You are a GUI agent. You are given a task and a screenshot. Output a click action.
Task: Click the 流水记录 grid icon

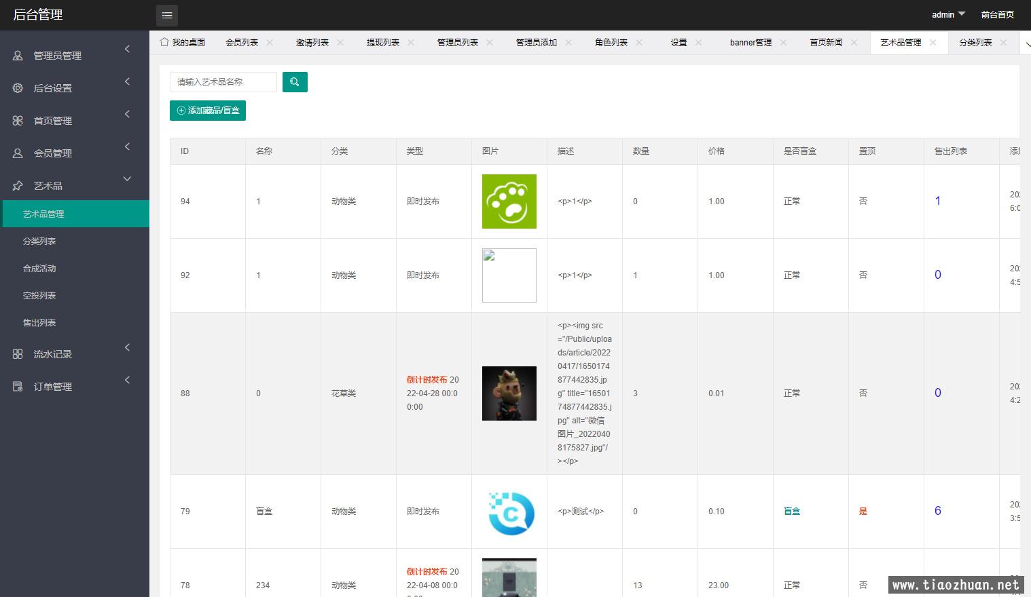pos(18,354)
